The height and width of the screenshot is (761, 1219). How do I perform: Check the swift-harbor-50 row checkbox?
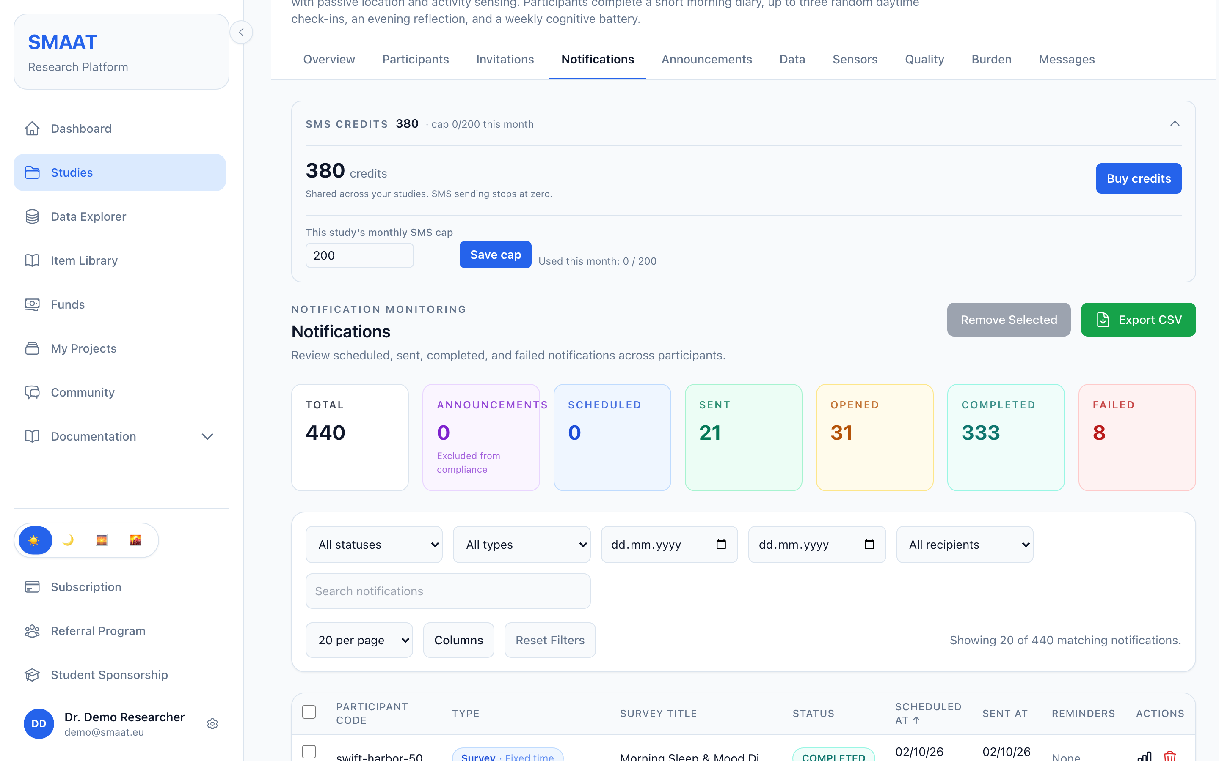pyautogui.click(x=309, y=751)
